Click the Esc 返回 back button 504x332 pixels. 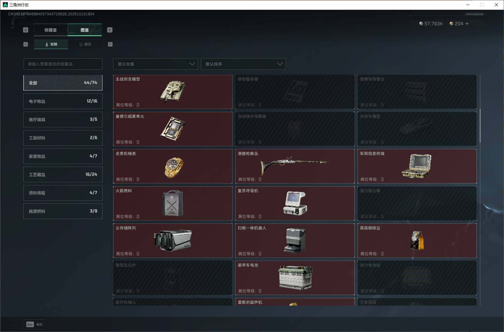coord(34,324)
